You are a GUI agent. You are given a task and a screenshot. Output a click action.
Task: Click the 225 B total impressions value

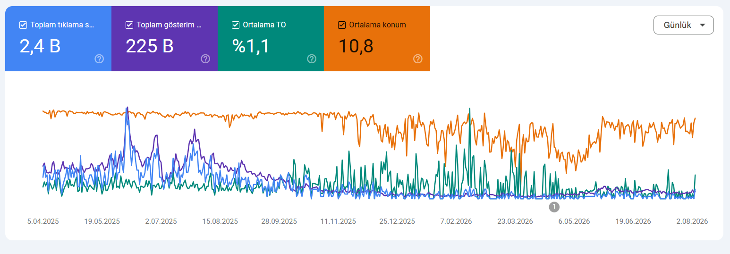pyautogui.click(x=150, y=46)
